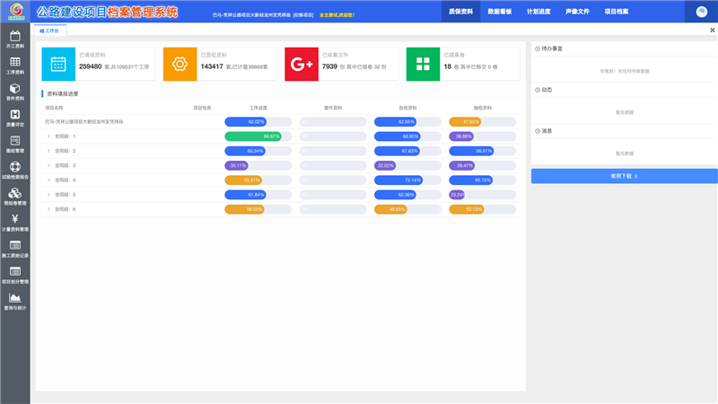Open 开工资料 in the sidebar

point(14,39)
